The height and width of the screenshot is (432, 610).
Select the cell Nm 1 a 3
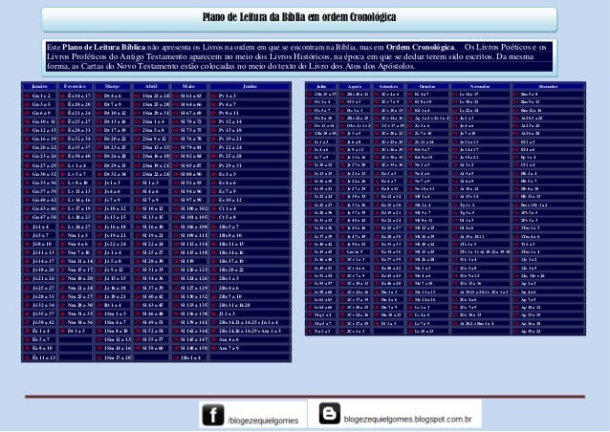76,235
